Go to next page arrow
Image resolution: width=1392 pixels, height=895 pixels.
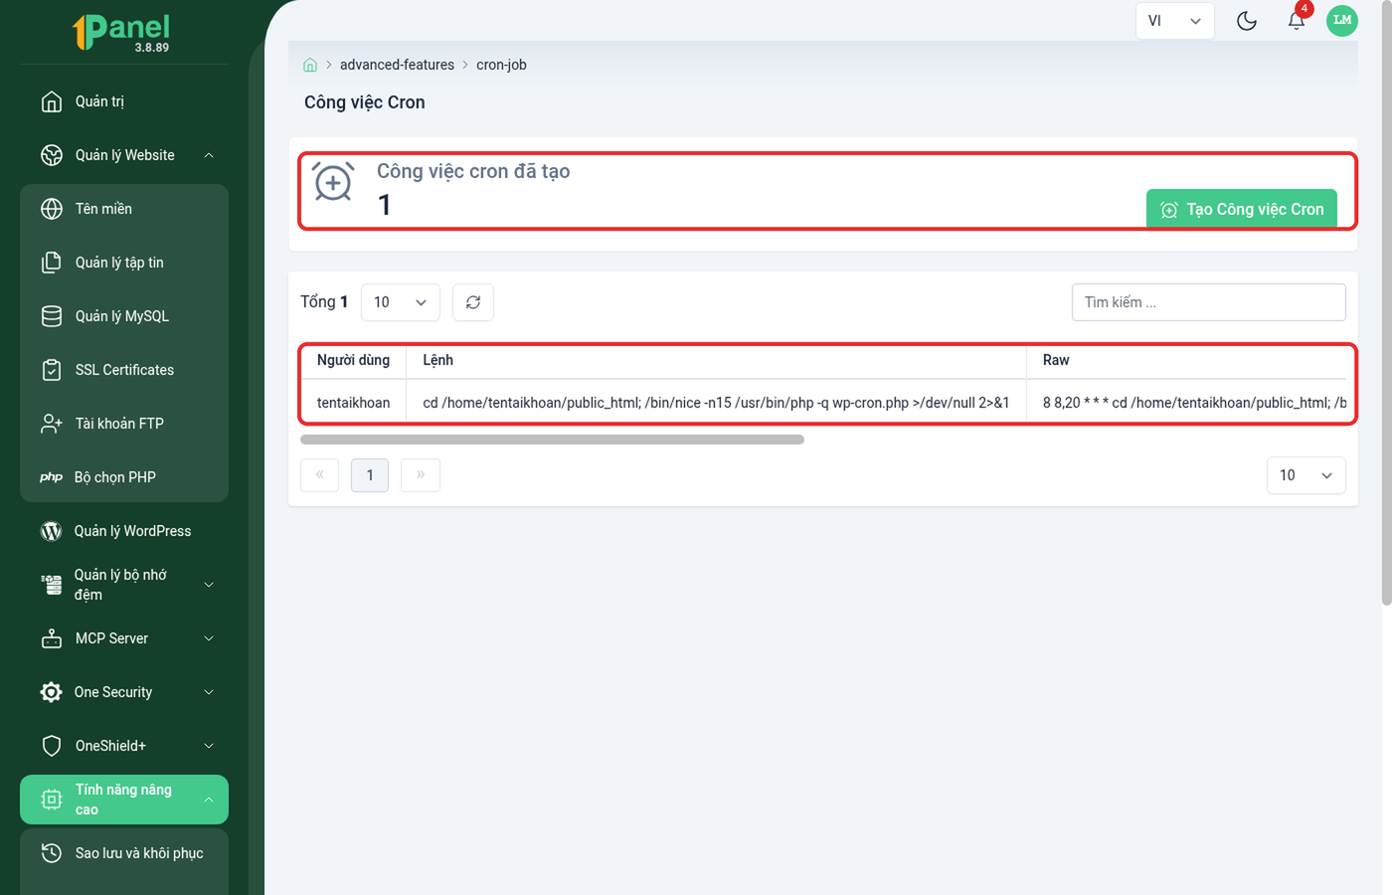tap(421, 475)
